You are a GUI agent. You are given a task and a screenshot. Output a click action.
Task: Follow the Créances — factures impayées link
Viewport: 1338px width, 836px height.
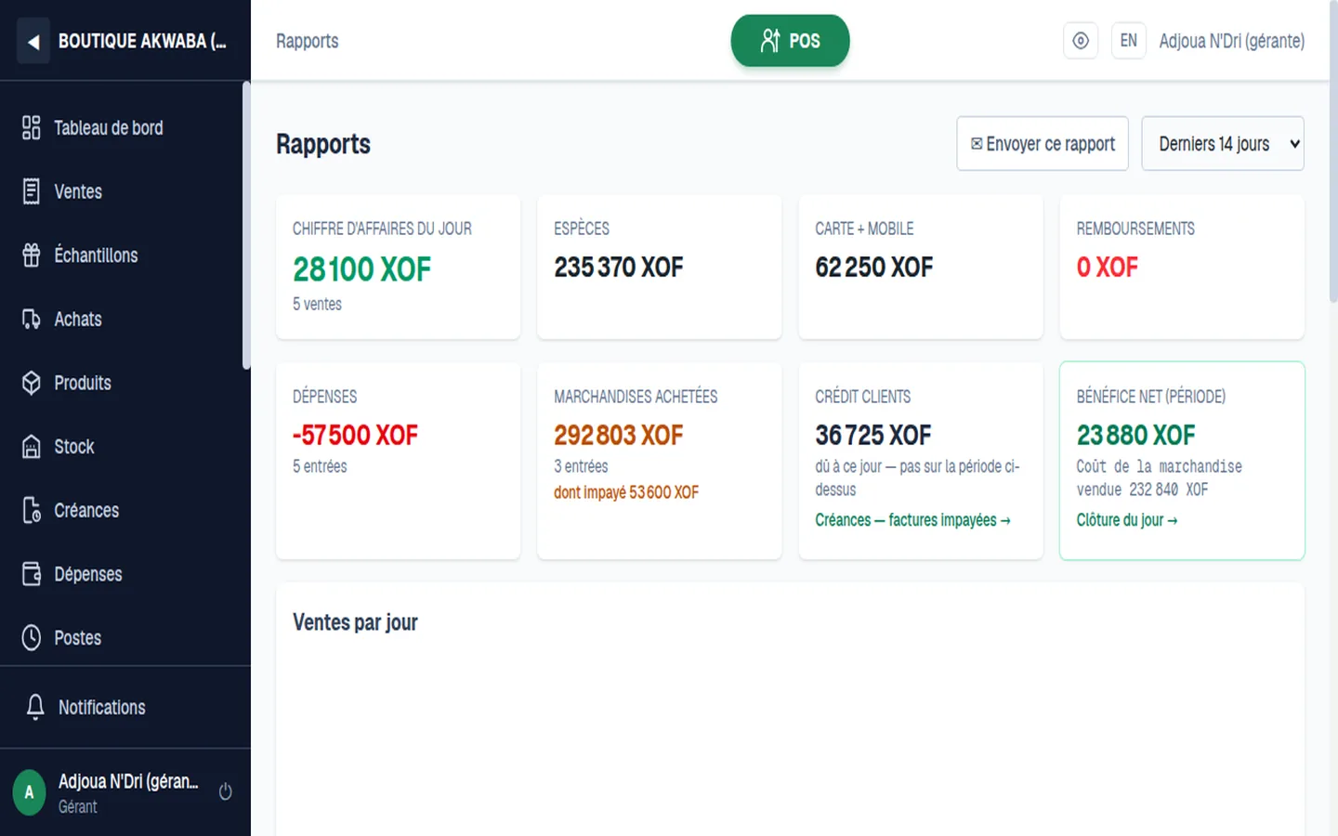click(912, 520)
